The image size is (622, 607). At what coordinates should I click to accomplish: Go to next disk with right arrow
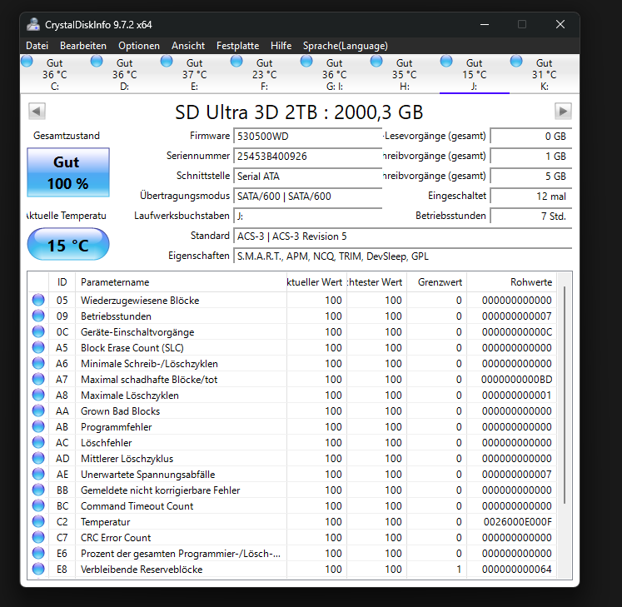click(x=563, y=111)
